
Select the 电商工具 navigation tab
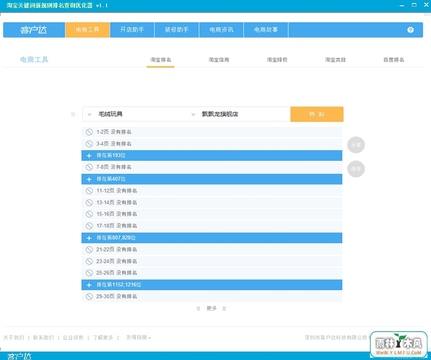(x=88, y=30)
